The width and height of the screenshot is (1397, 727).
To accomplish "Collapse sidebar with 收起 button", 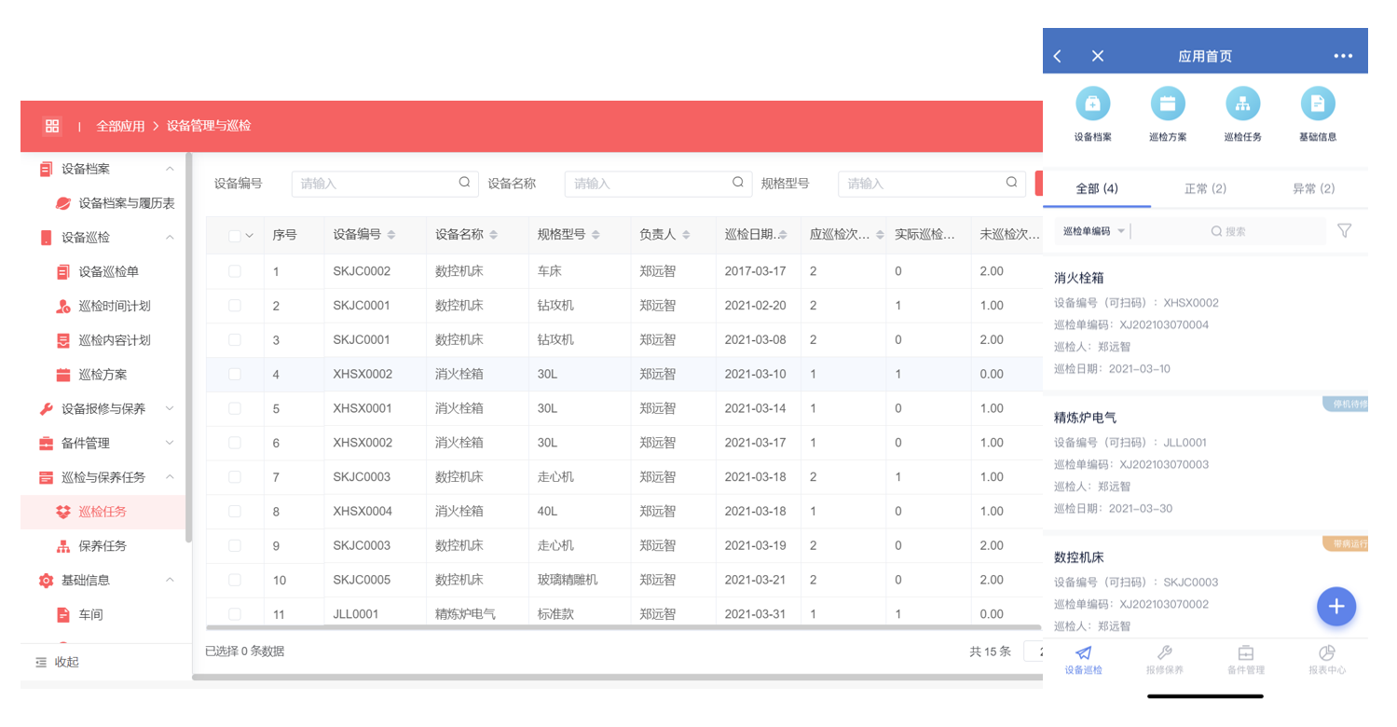I will [57, 662].
